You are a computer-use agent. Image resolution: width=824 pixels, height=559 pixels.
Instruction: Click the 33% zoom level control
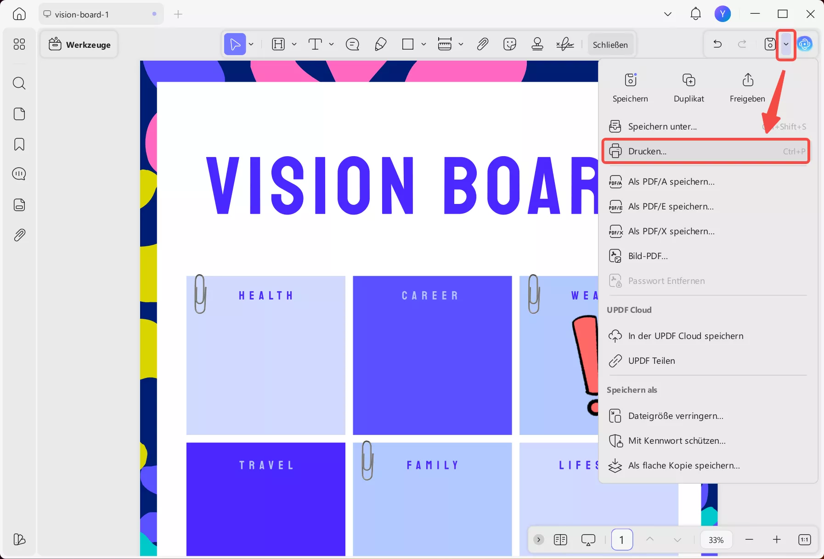pos(716,540)
